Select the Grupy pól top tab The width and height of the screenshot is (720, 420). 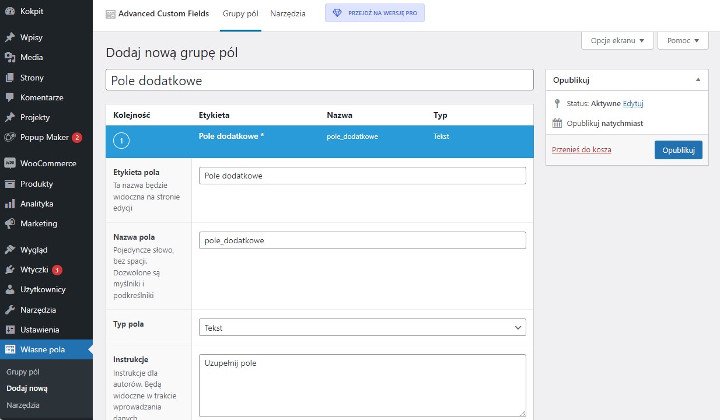pos(240,13)
